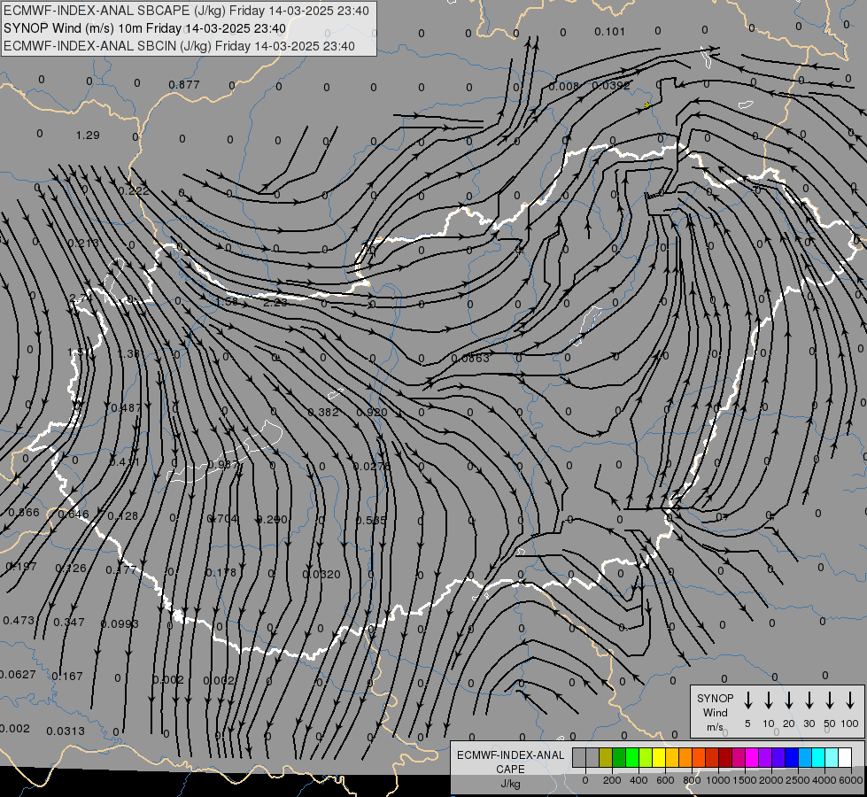Click the wind legend arrow above 20

[789, 700]
